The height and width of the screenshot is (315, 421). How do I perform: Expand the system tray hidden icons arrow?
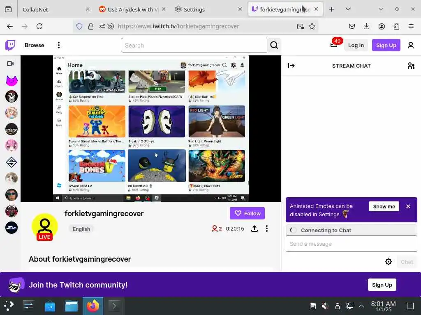[x=361, y=306]
